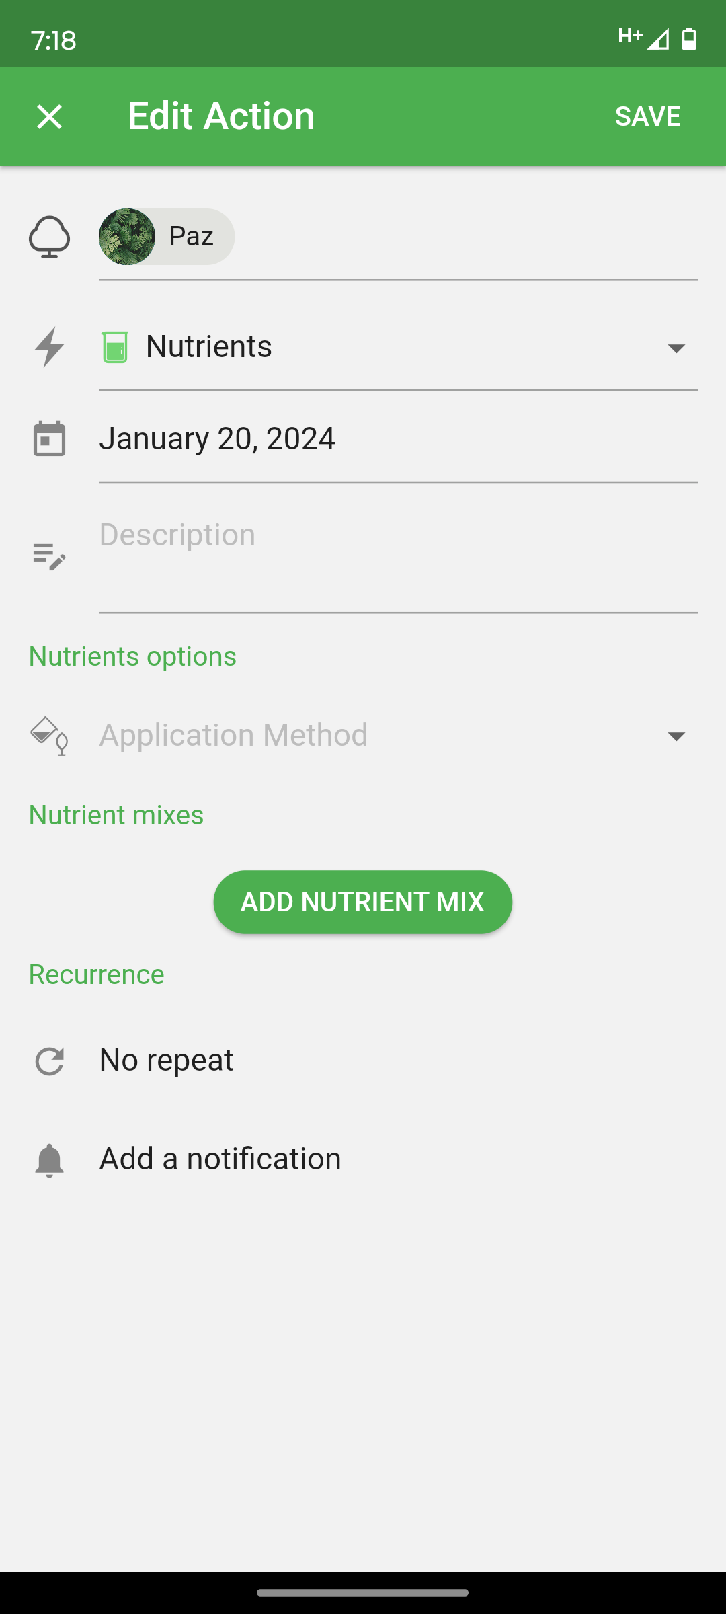Click the calendar icon
726x1614 pixels.
[49, 438]
